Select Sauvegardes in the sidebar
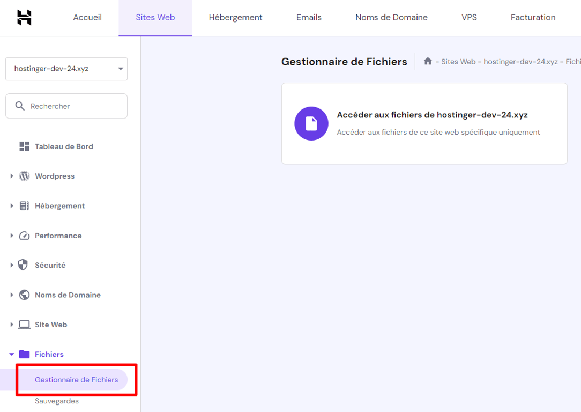Screen dimensions: 581x412 click(x=56, y=400)
